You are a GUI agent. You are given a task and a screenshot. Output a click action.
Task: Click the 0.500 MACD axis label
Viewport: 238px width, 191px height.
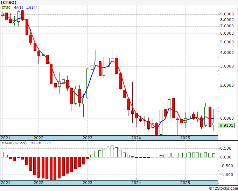[226, 148]
